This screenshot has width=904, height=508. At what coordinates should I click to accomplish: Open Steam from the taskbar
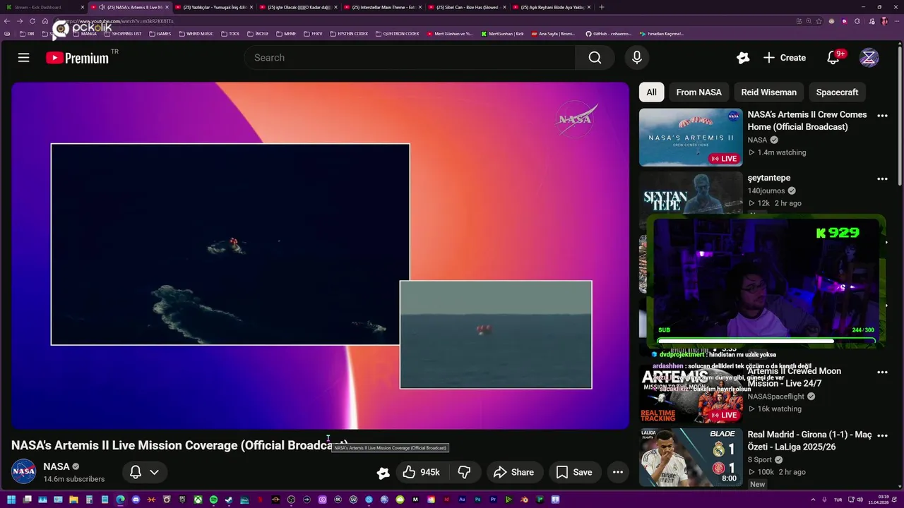click(229, 500)
